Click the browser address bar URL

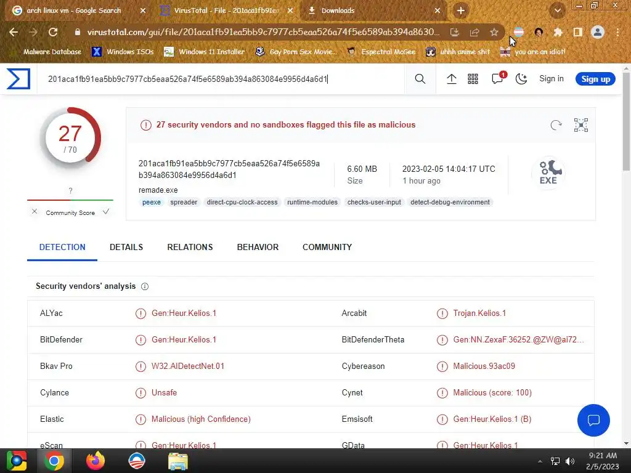263,32
